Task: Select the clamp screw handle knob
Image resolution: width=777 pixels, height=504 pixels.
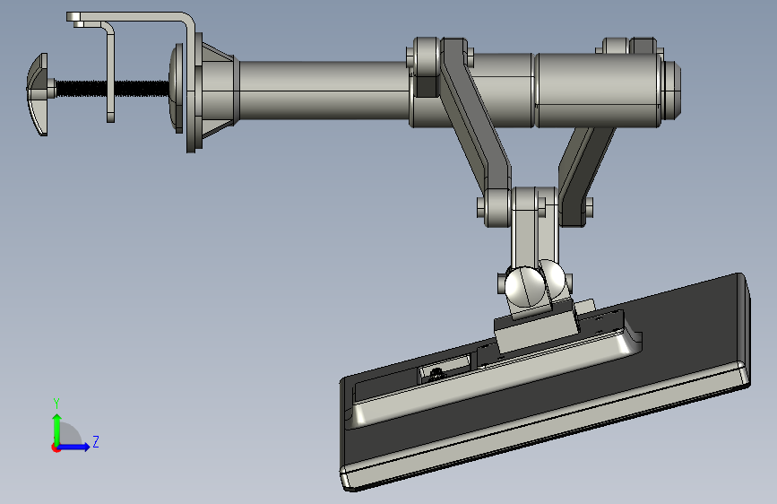Action: 39,94
